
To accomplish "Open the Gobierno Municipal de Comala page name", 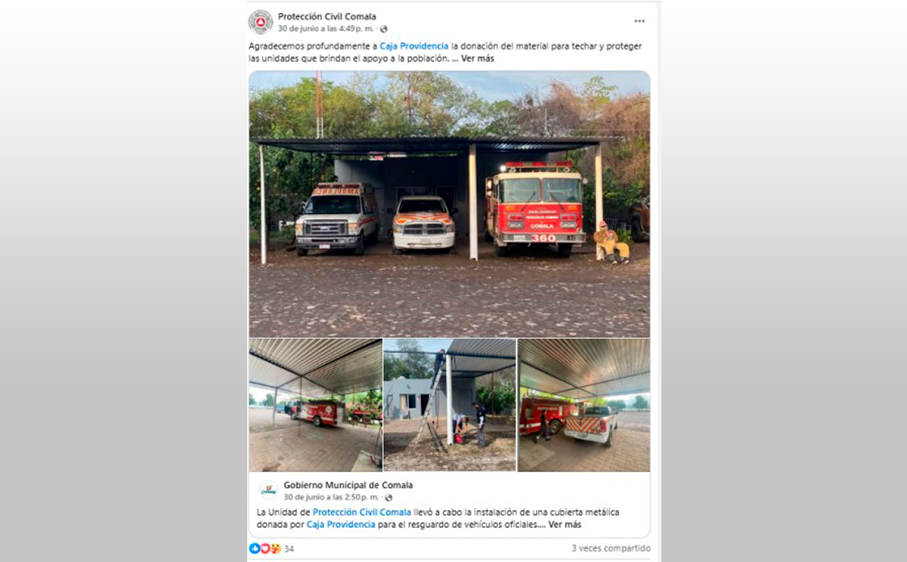I will [348, 485].
